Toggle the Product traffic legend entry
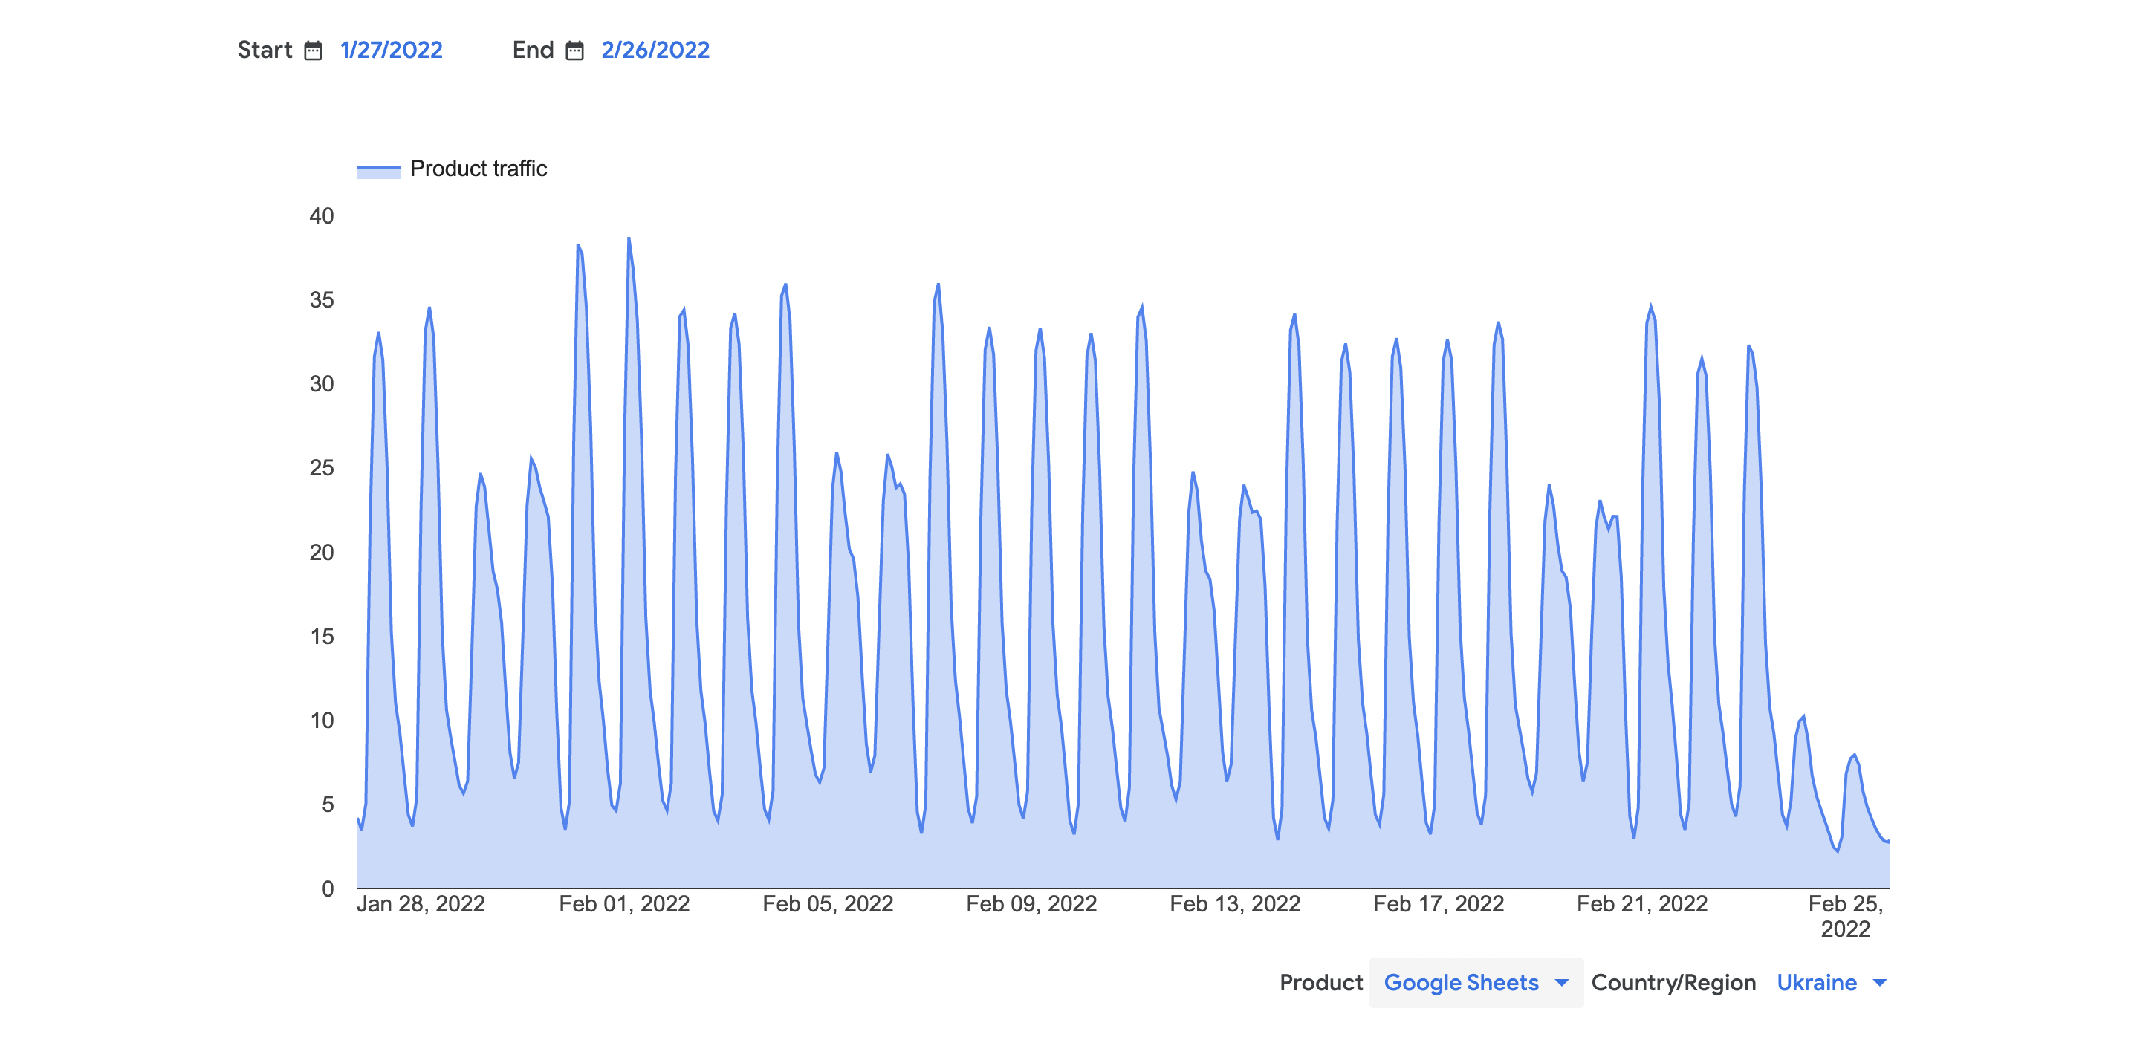Image resolution: width=2140 pixels, height=1040 pixels. point(478,169)
